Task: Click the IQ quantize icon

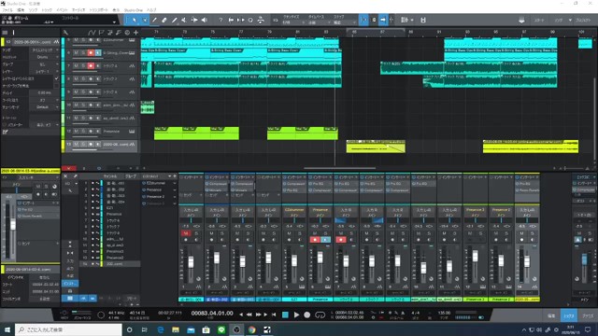Action: point(275,21)
